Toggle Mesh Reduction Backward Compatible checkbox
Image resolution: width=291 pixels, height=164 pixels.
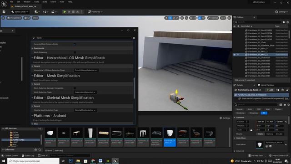[x=75, y=88]
